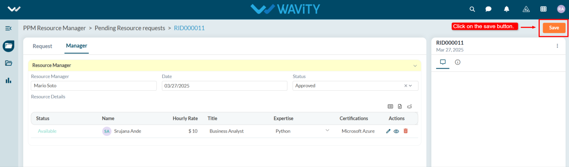Delete Srujana Ande row with trash icon
This screenshot has height=167, width=569.
click(x=405, y=131)
